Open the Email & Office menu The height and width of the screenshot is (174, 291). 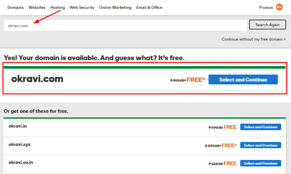pos(149,8)
